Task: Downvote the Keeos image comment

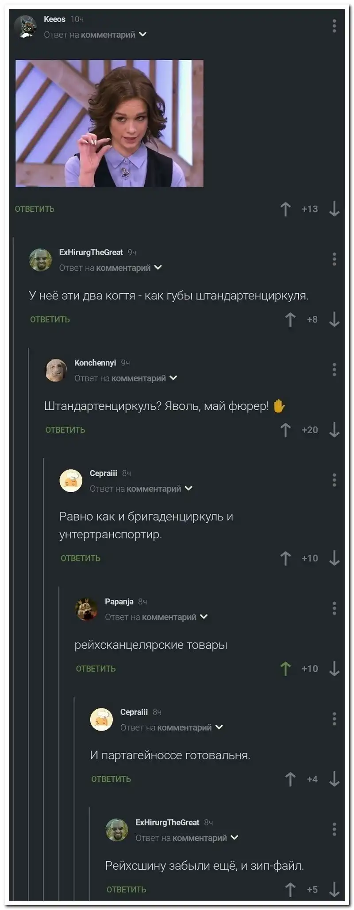Action: [x=335, y=209]
